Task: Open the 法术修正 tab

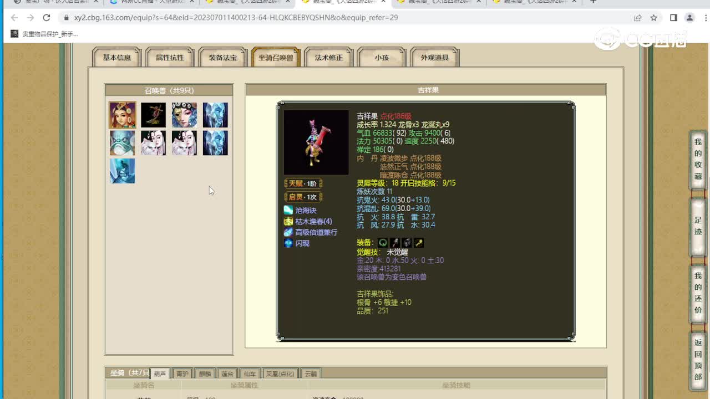Action: pyautogui.click(x=329, y=57)
